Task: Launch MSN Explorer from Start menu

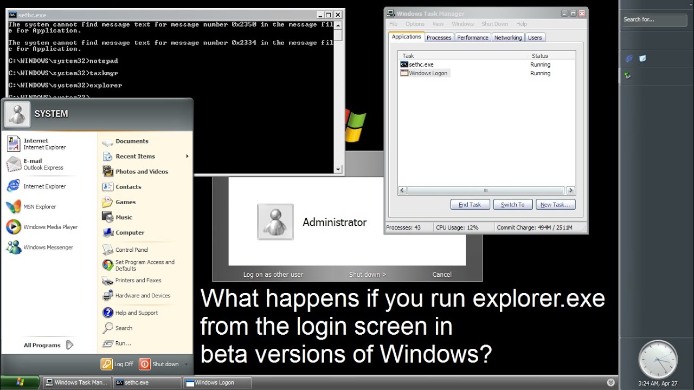Action: click(31, 206)
